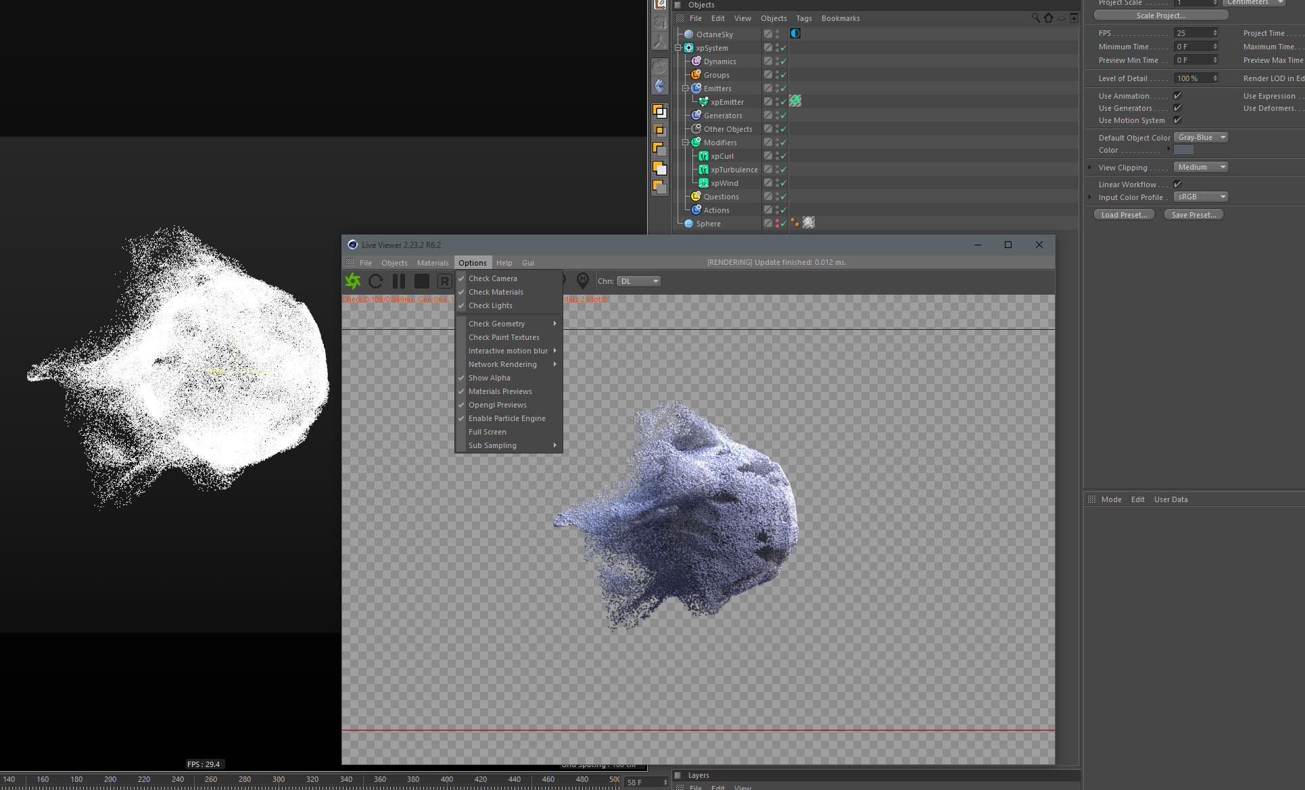
Task: Click the material picker pin icon
Action: coord(582,281)
